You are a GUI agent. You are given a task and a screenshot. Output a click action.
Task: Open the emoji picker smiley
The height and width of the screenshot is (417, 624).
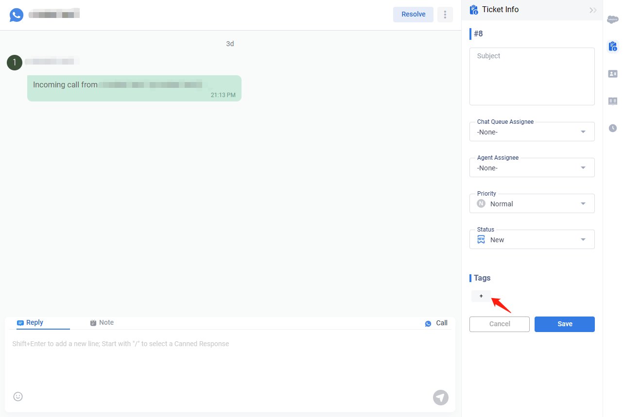point(18,397)
